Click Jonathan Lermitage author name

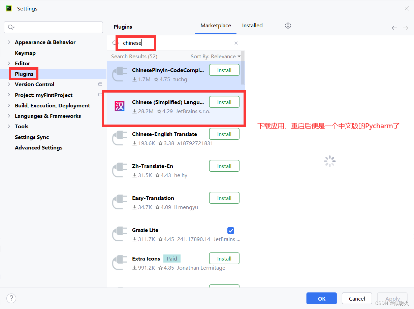(201, 268)
